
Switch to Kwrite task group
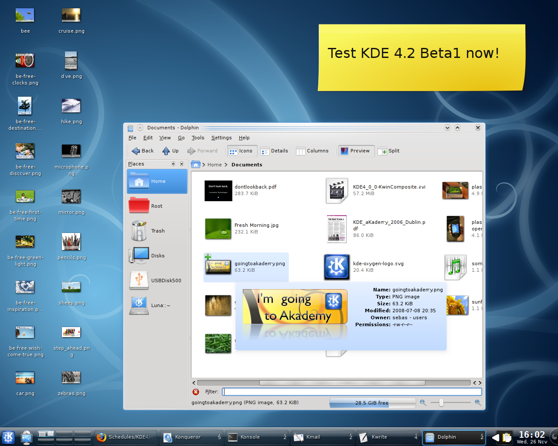pos(388,437)
